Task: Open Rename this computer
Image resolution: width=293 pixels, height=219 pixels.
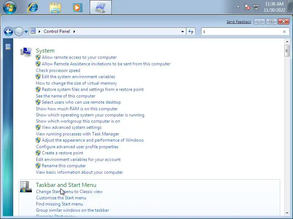Action: click(x=64, y=166)
